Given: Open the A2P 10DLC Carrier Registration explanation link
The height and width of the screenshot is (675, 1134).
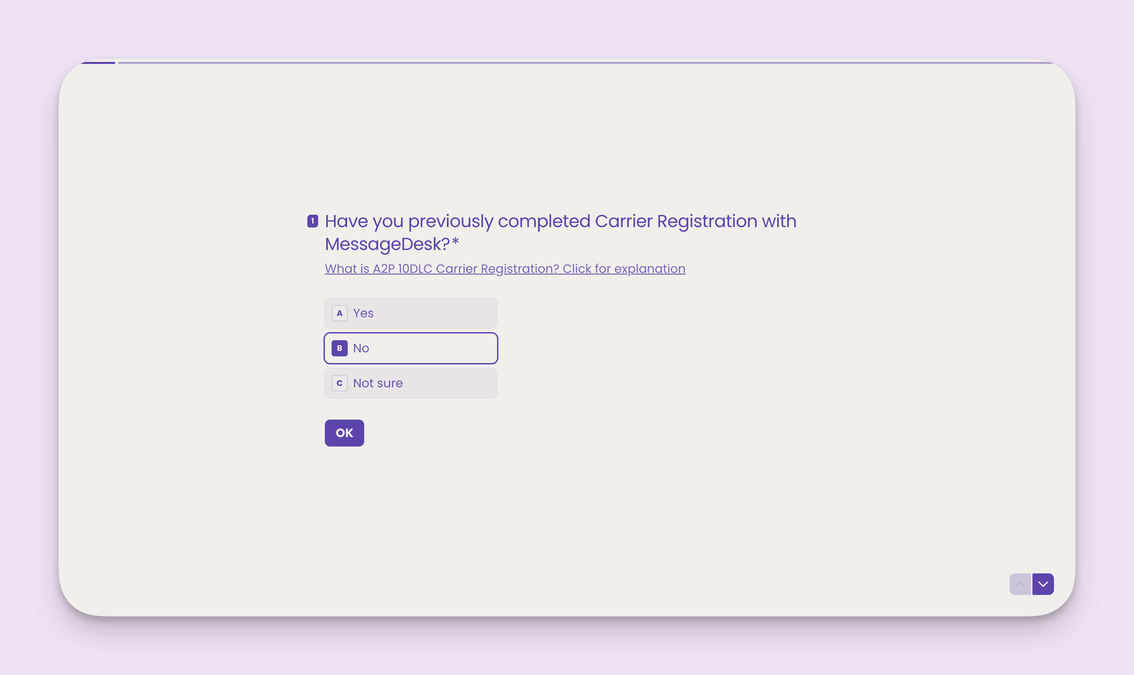Looking at the screenshot, I should click(505, 269).
